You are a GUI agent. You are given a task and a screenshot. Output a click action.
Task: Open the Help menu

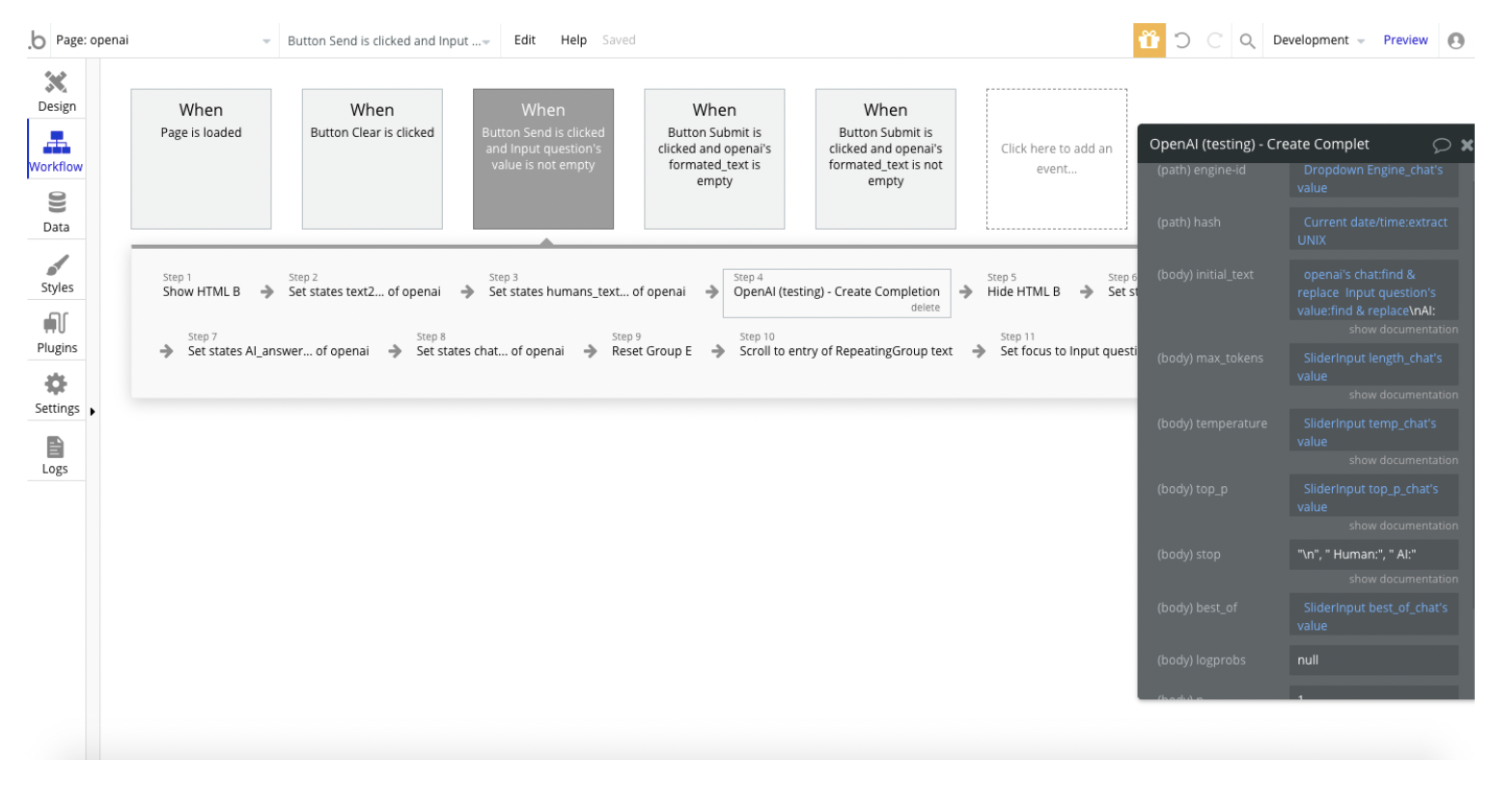pyautogui.click(x=573, y=40)
